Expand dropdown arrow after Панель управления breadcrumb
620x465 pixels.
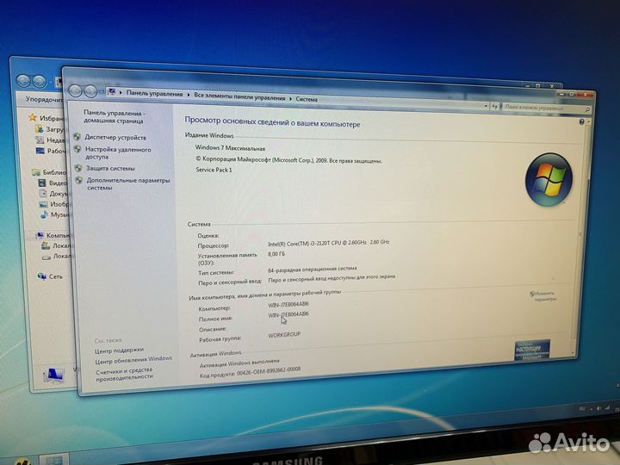189,96
